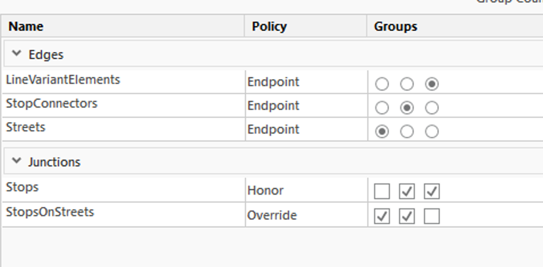Select third group radio for StopConnectors

pos(432,108)
